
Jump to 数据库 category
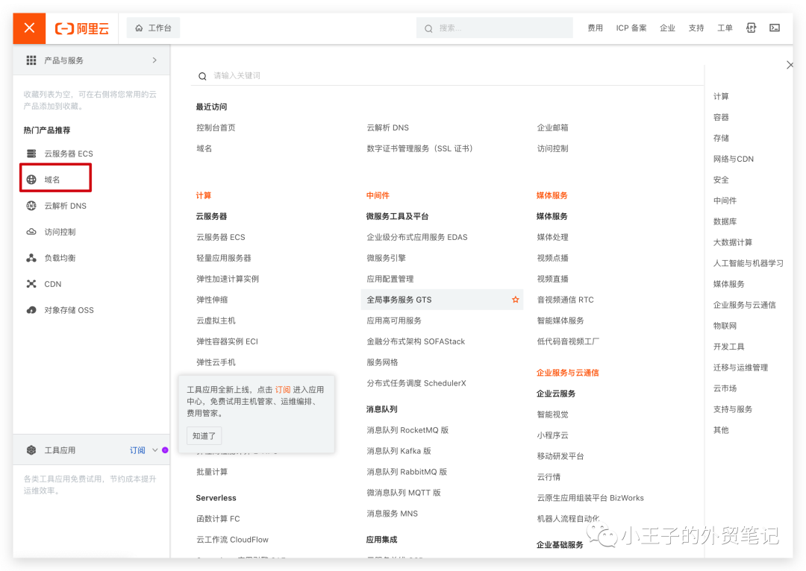click(x=725, y=221)
